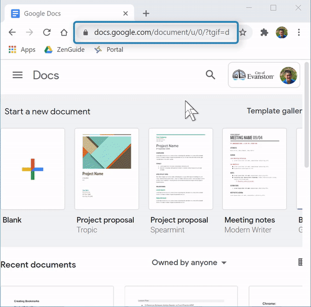The image size is (311, 307).
Task: Click the Project proposal Tropic label
Action: [105, 220]
